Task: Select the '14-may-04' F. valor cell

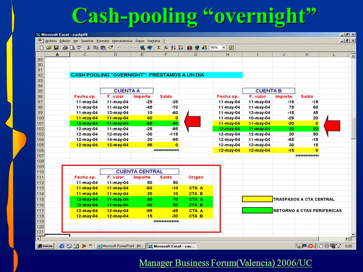Action: click(x=116, y=139)
